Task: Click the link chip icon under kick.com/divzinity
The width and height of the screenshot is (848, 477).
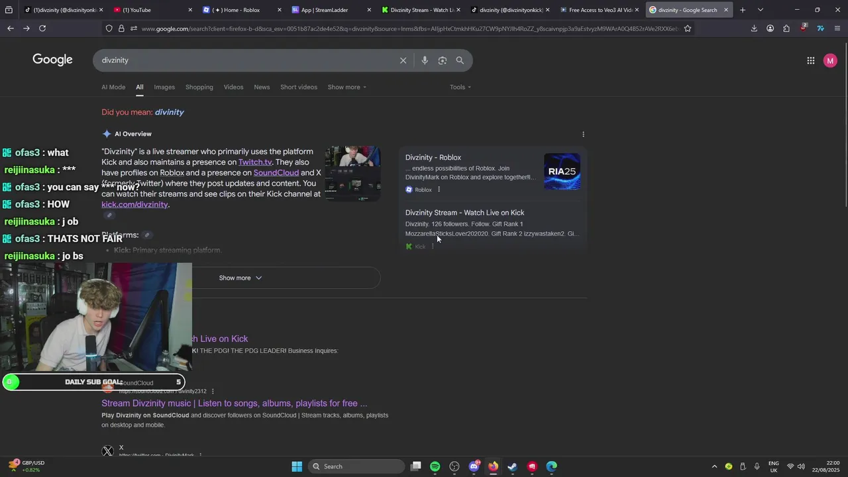Action: (109, 215)
